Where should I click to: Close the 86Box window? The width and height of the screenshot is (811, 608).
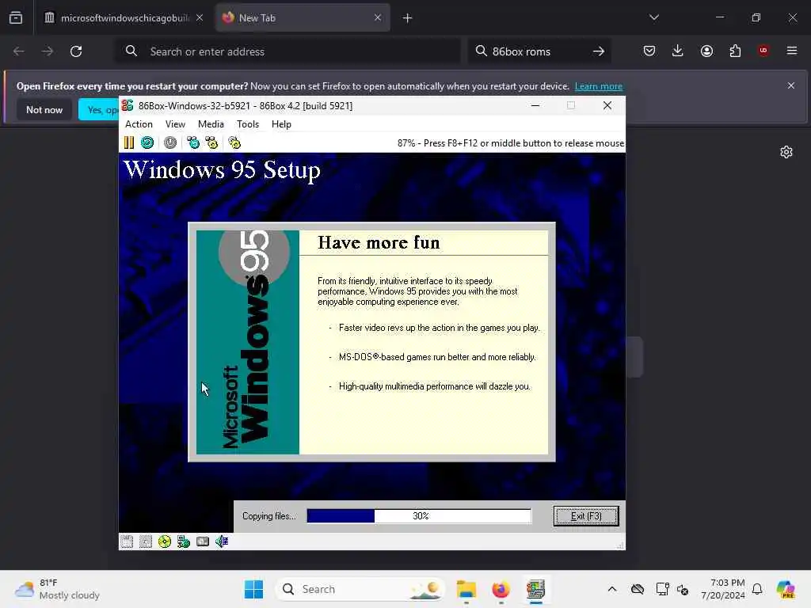607,105
